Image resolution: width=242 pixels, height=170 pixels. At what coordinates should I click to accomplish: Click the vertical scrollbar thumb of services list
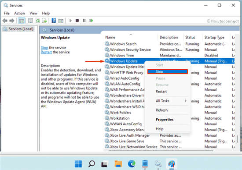pyautogui.click(x=237, y=138)
